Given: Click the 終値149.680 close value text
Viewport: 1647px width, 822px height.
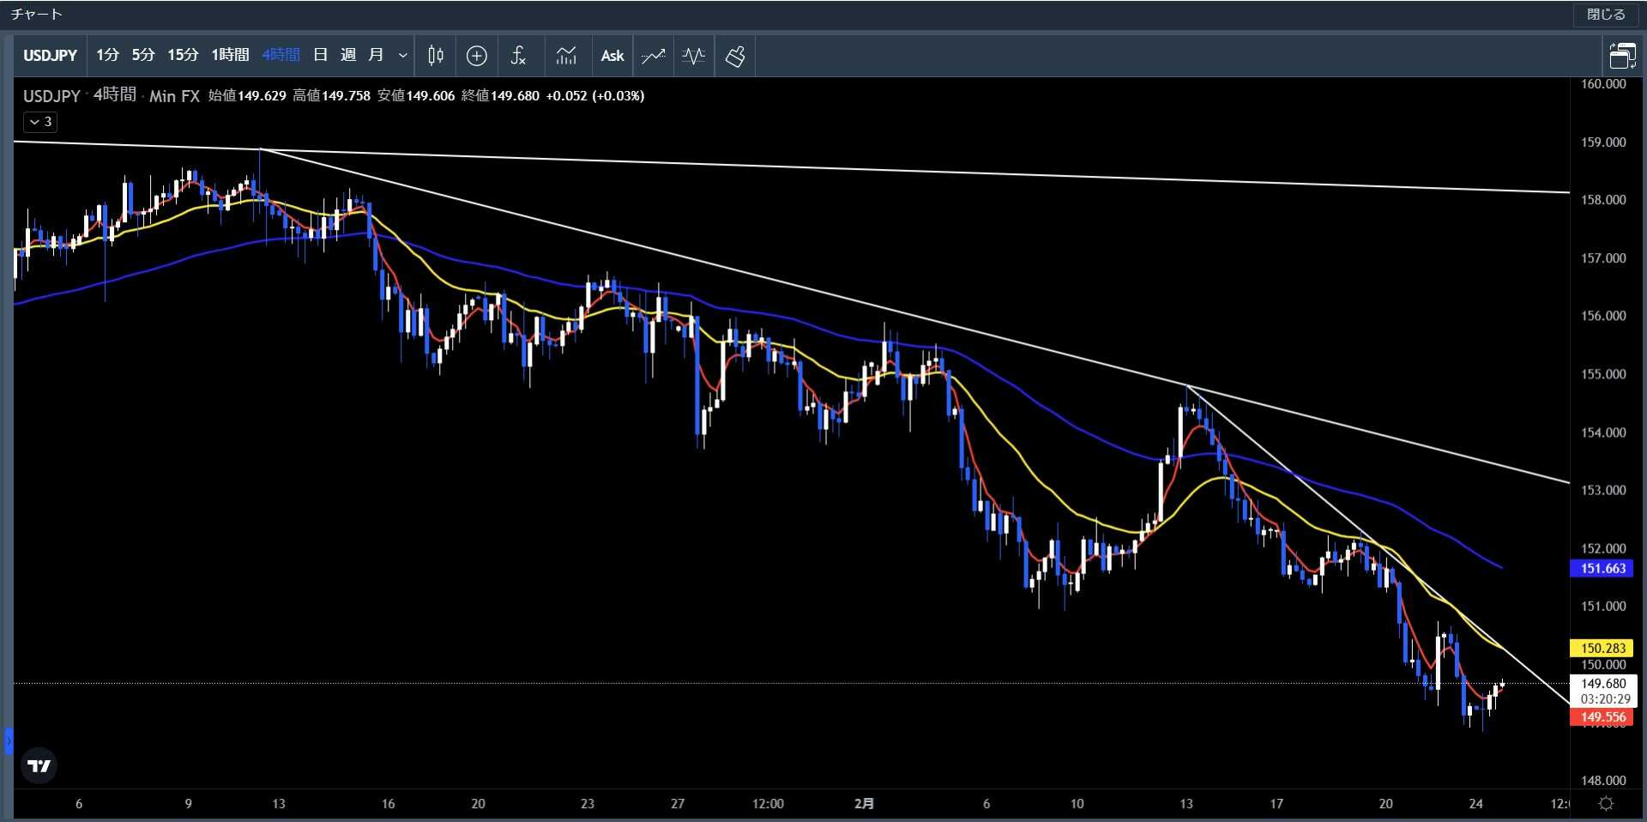Looking at the screenshot, I should [x=500, y=96].
